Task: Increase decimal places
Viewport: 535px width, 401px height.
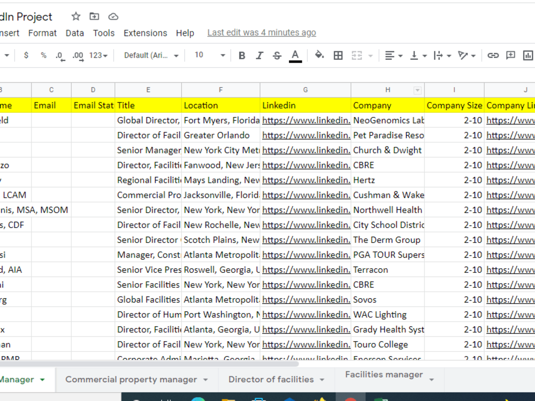Action: coord(78,56)
